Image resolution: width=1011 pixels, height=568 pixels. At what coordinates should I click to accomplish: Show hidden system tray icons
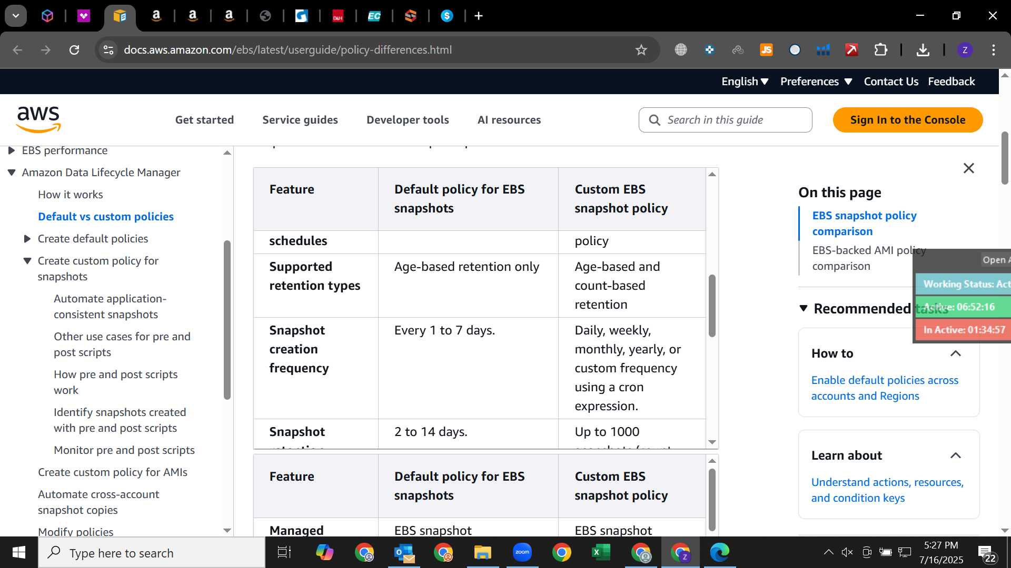pos(828,552)
